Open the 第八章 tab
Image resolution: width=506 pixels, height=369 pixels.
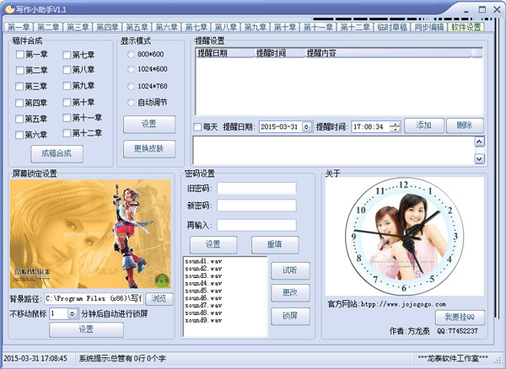click(x=225, y=27)
